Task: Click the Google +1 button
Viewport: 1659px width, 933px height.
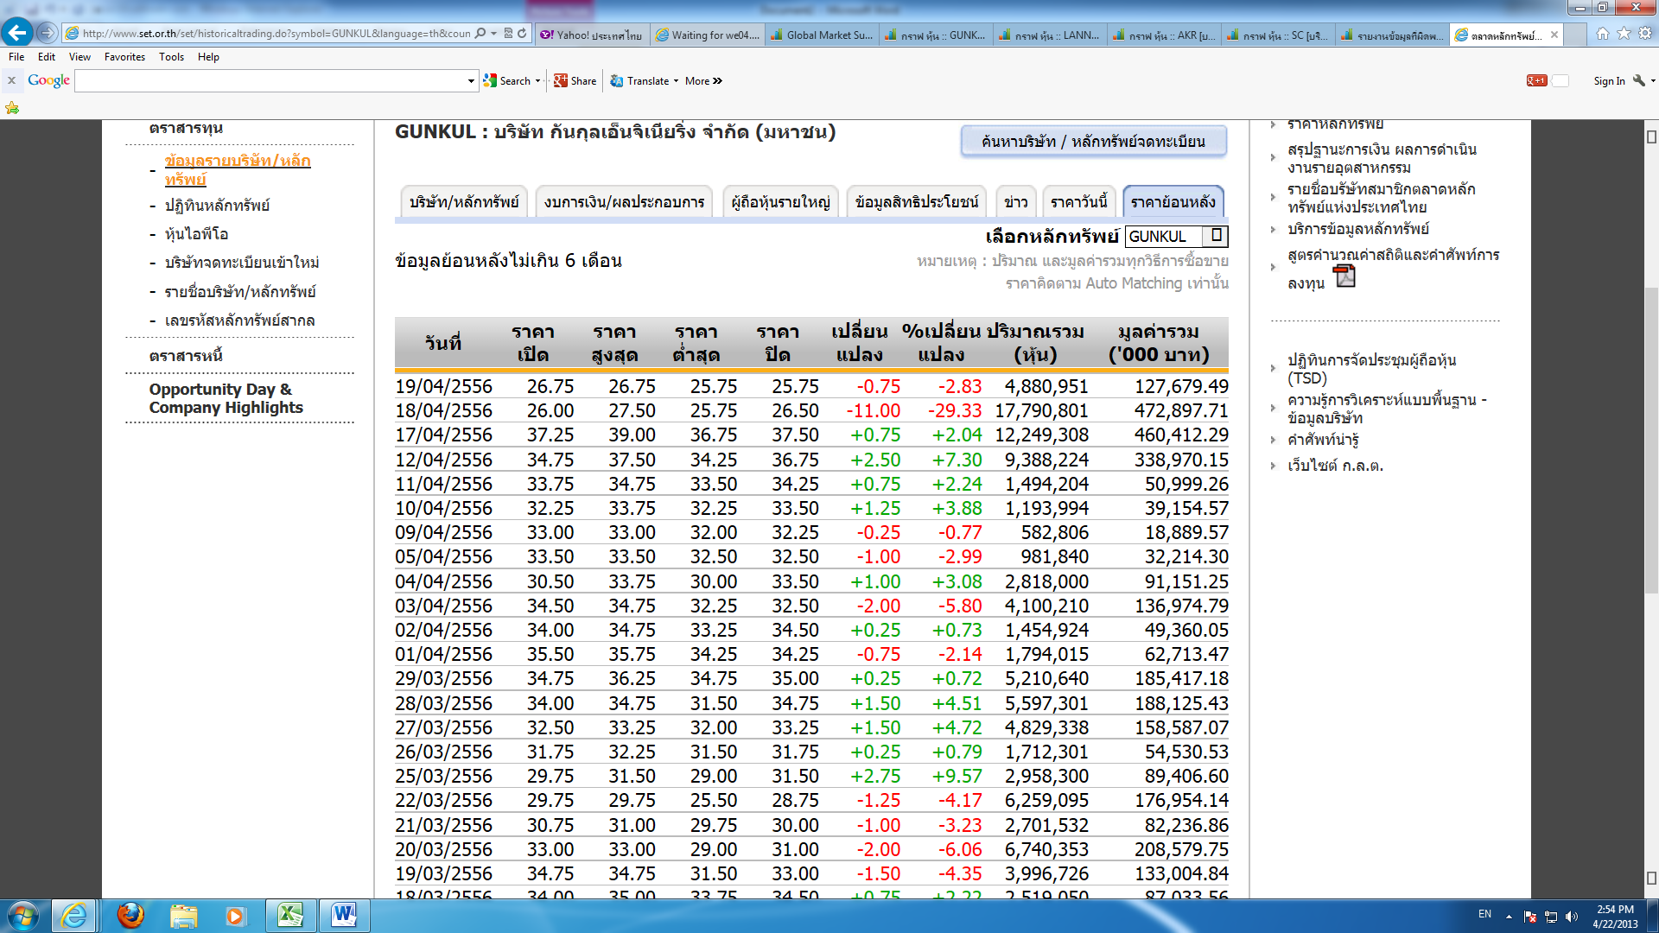Action: click(1536, 80)
